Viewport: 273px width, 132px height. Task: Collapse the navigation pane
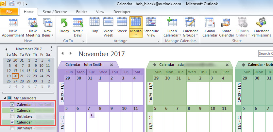51,47
